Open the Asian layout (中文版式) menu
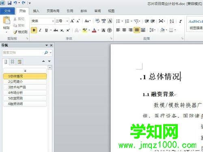The height and width of the screenshot is (152, 203). tap(162, 21)
